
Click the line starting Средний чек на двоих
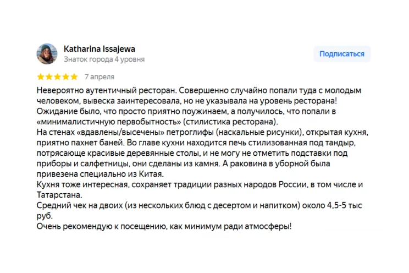pyautogui.click(x=200, y=205)
